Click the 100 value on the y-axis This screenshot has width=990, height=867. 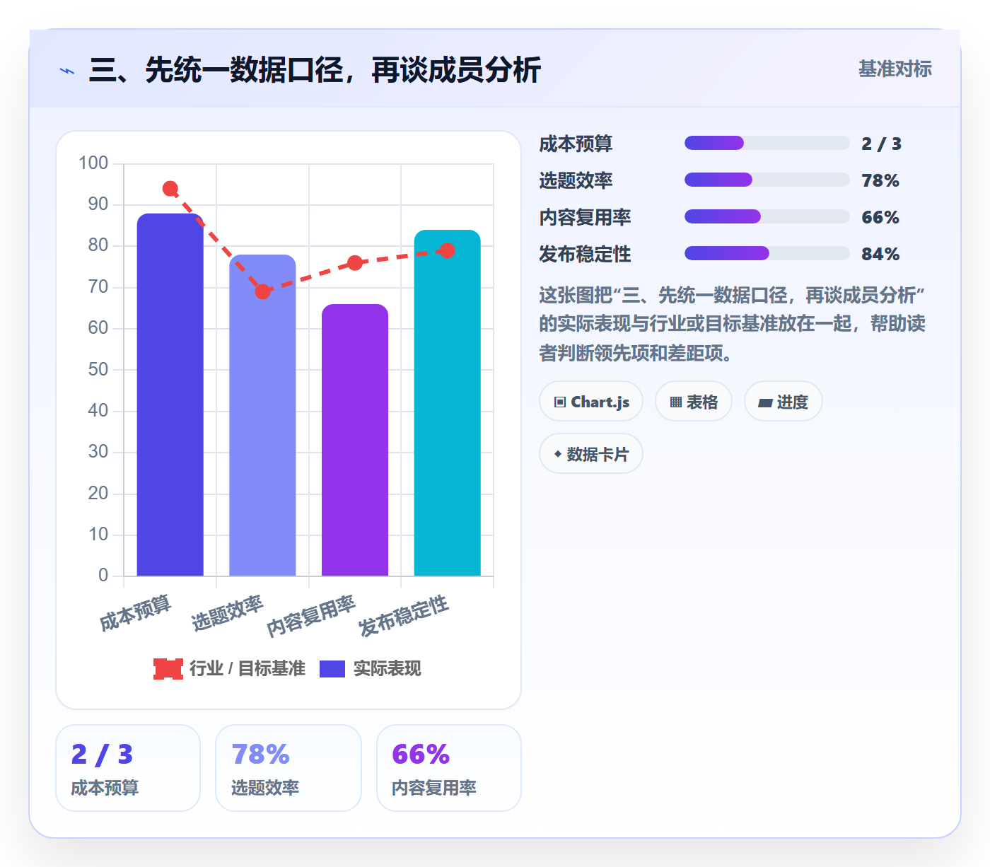click(93, 163)
